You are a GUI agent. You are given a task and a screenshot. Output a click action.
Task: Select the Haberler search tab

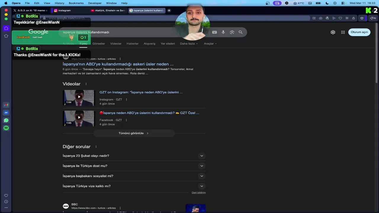click(x=133, y=43)
